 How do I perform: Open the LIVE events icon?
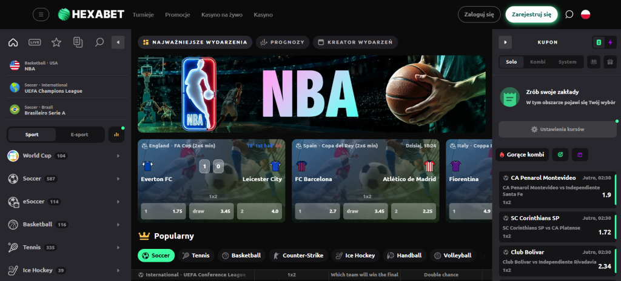tap(35, 42)
